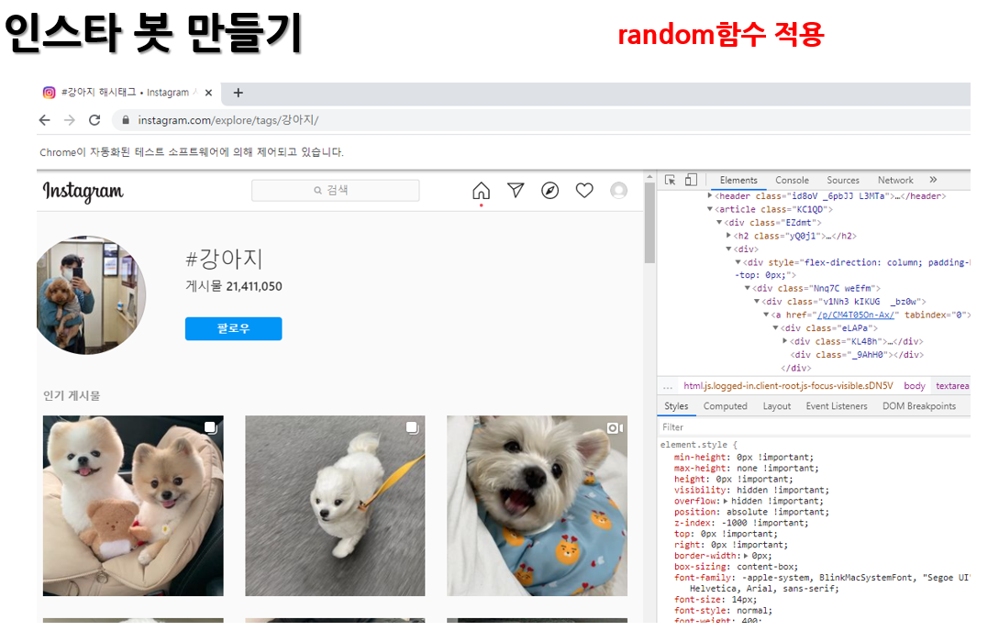This screenshot has height=631, width=988.
Task: Click the #강아지 hashtag profile picture
Action: [x=91, y=294]
